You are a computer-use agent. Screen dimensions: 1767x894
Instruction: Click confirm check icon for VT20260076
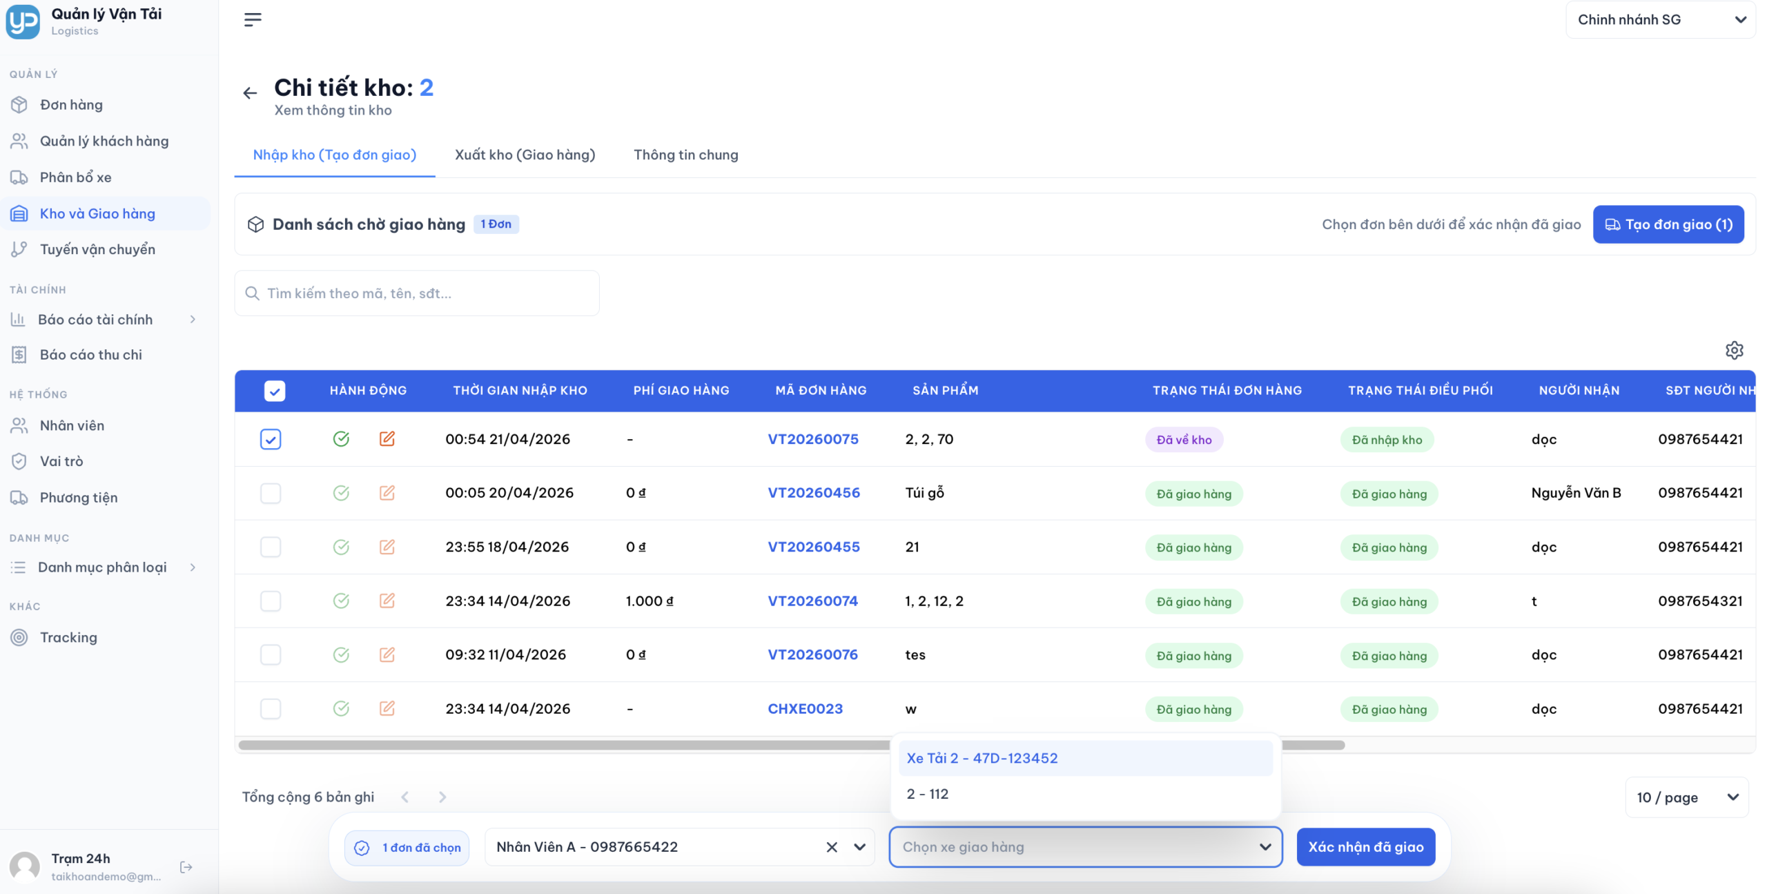click(341, 654)
